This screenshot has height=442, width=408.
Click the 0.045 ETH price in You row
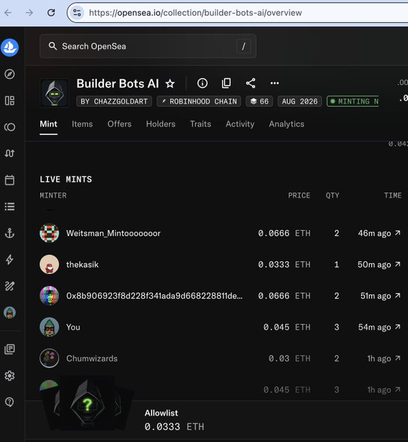[x=287, y=327]
